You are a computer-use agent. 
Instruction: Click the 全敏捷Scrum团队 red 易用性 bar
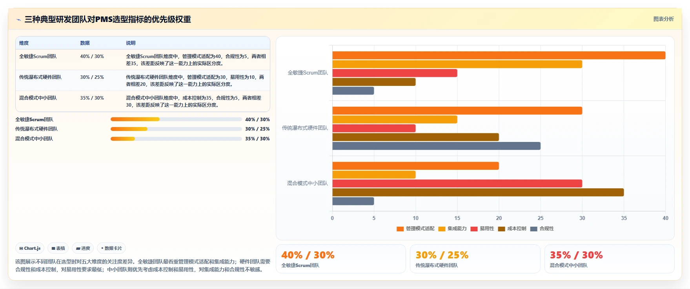pos(395,73)
